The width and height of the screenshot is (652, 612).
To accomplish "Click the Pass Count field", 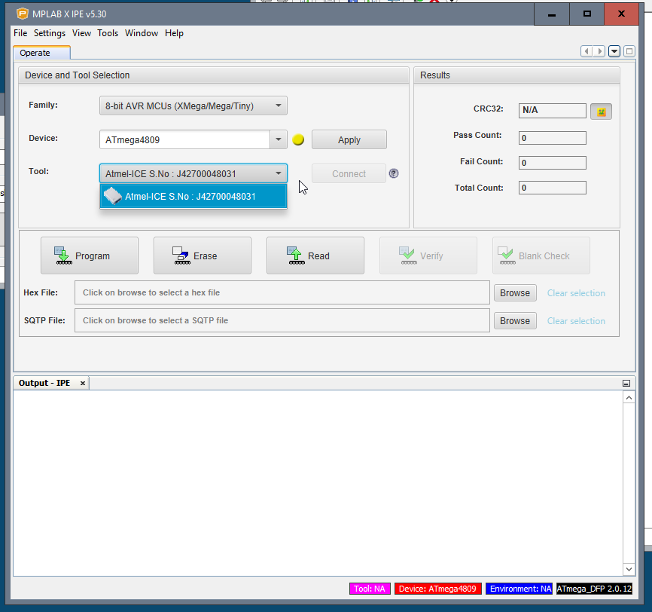I will 552,138.
